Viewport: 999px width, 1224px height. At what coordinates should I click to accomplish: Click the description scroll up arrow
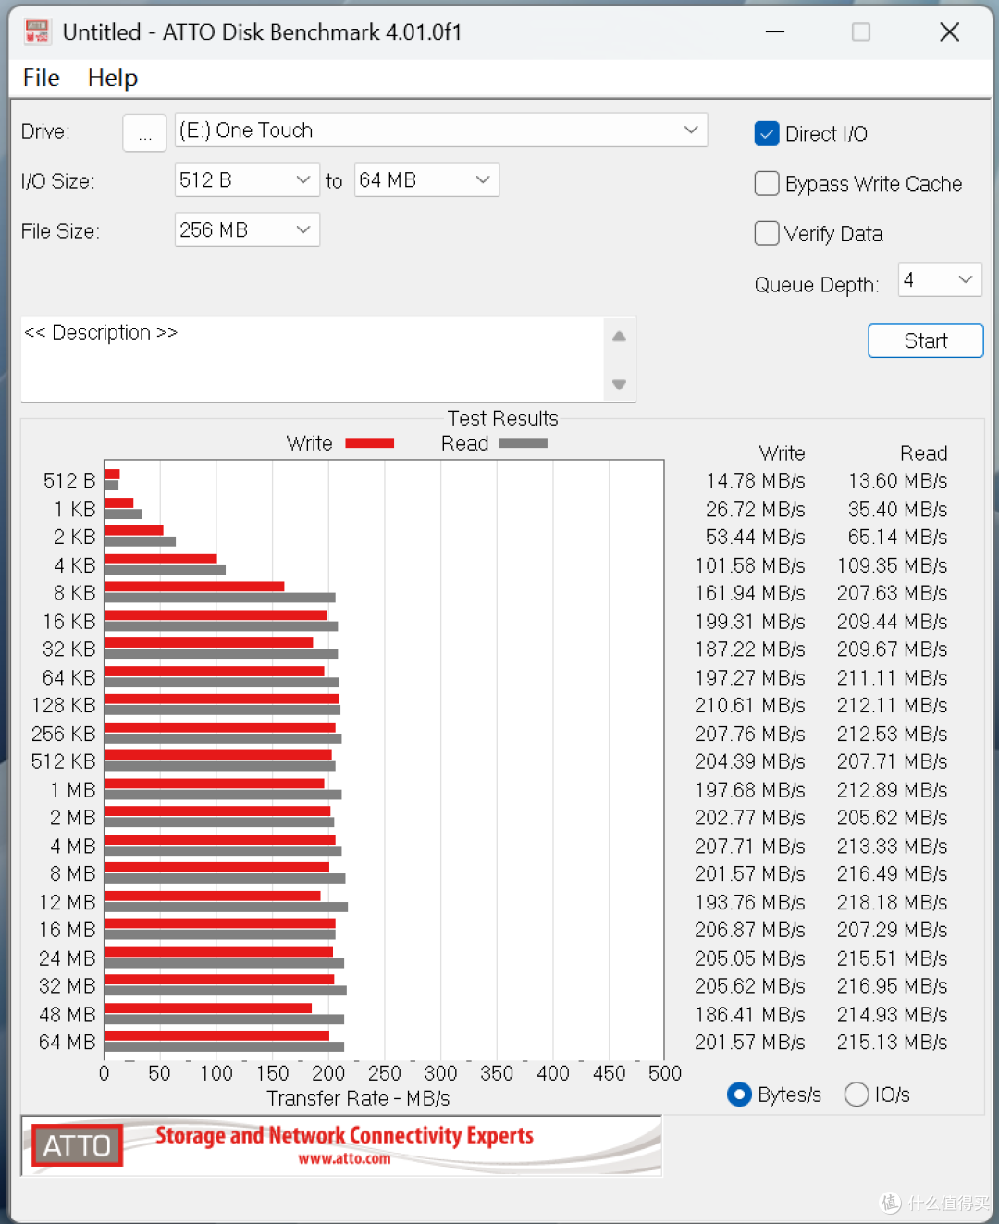(620, 337)
